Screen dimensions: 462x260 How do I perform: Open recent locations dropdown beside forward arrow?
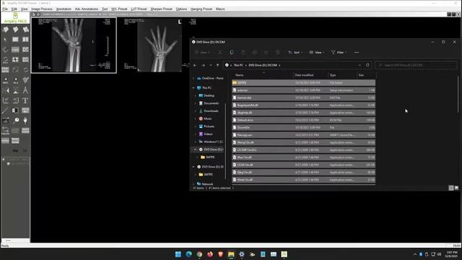coord(210,65)
